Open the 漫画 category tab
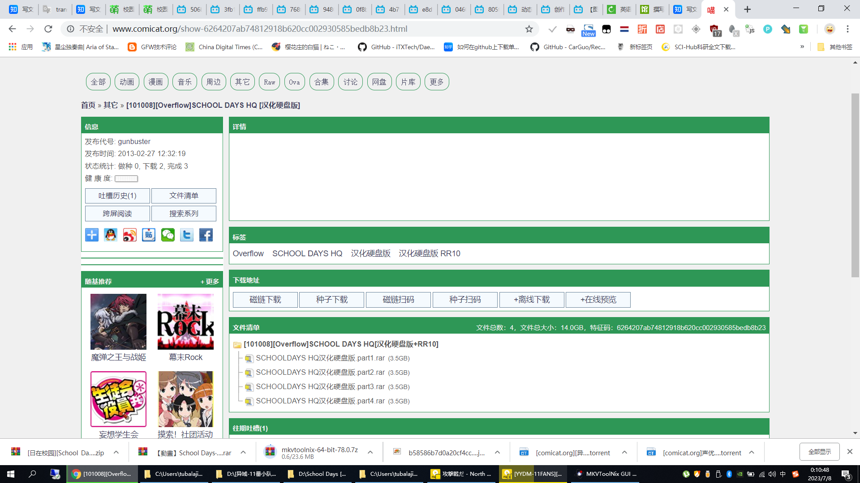The image size is (860, 483). click(x=156, y=81)
